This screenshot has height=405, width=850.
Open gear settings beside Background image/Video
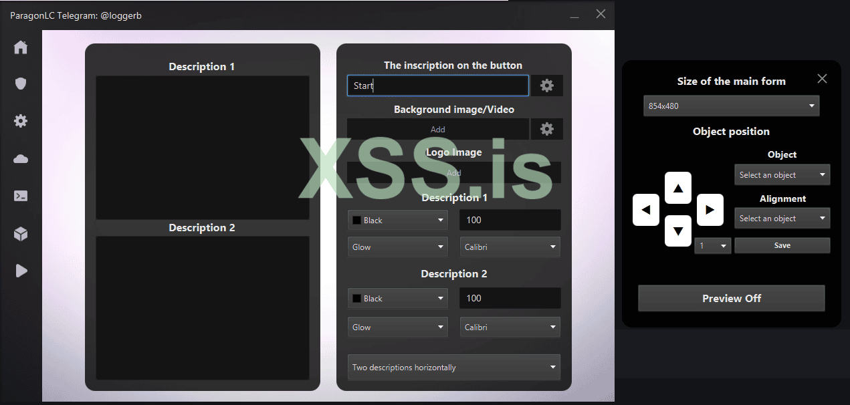pyautogui.click(x=547, y=129)
